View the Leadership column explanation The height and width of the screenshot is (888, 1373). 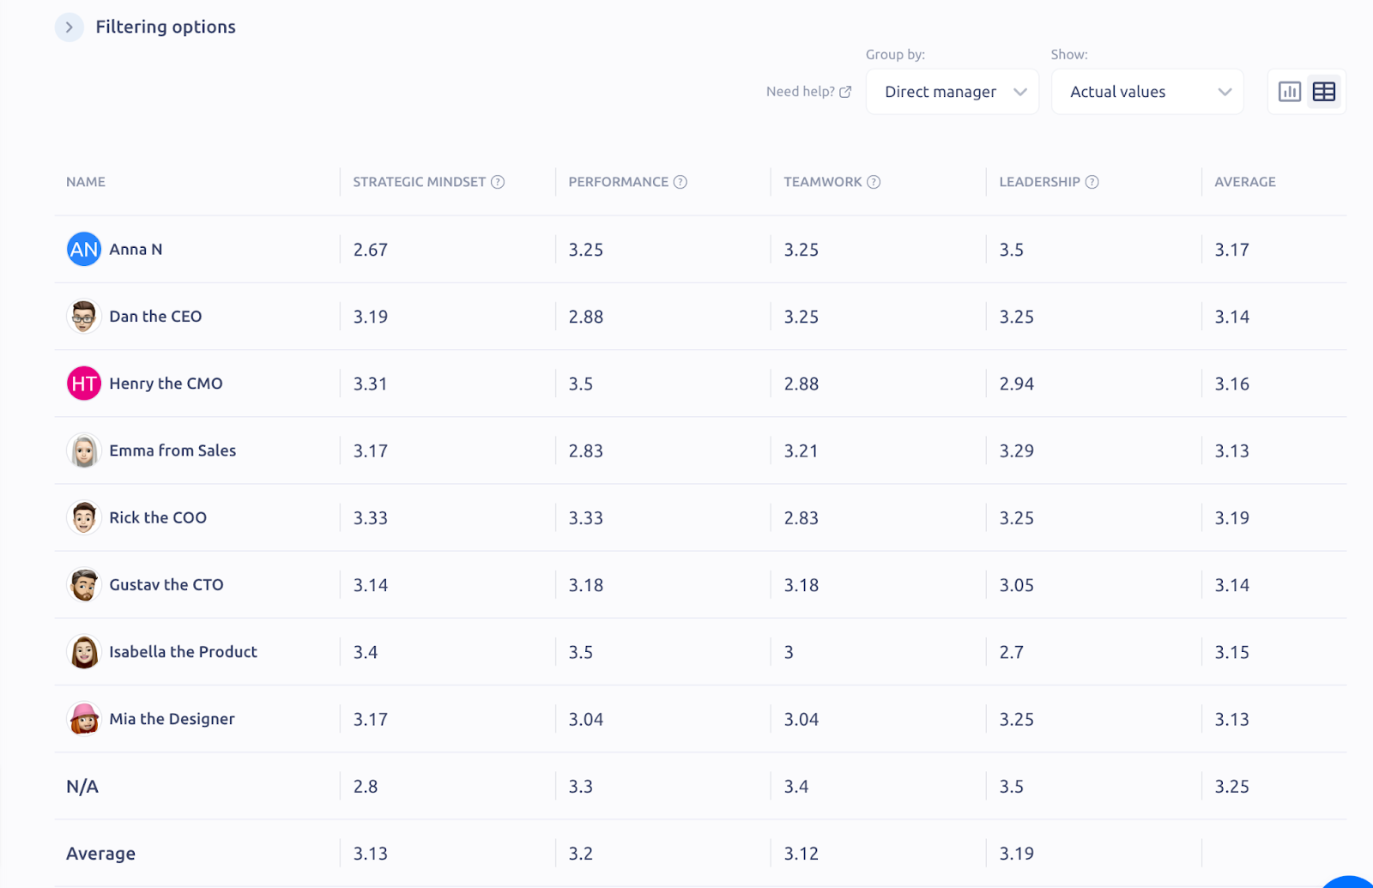(1092, 182)
